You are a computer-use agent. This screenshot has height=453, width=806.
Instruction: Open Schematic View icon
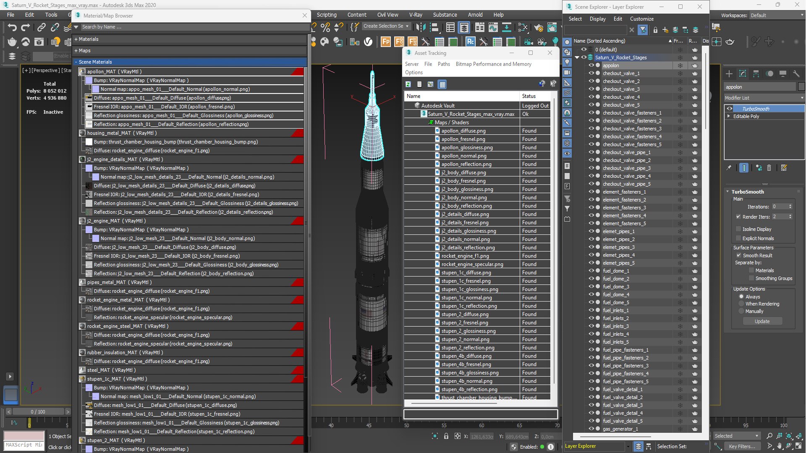pos(507,28)
